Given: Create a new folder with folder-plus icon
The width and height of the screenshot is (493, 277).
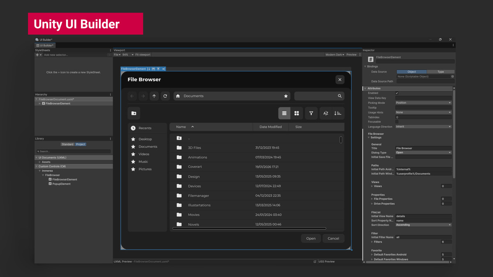Looking at the screenshot, I should coord(134,113).
